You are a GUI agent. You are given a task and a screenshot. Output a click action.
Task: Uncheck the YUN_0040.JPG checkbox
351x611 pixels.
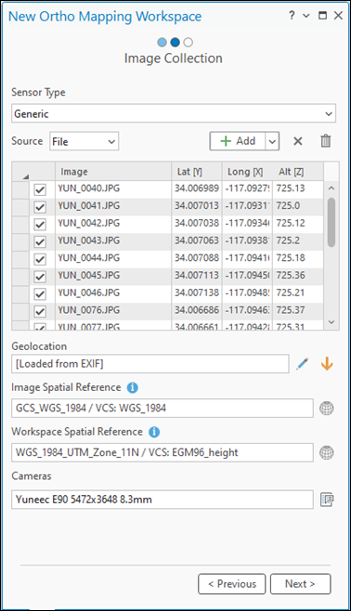[x=40, y=189]
